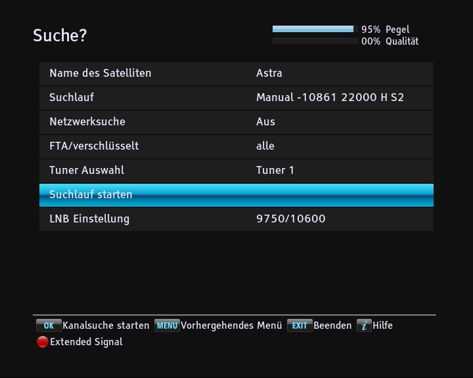Open the LNB Einstellung row

pyautogui.click(x=236, y=219)
